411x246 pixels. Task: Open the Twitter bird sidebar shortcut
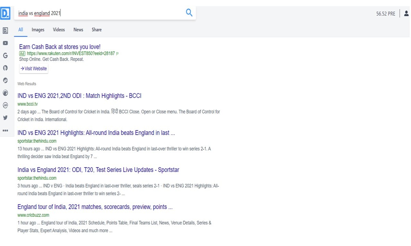5,118
